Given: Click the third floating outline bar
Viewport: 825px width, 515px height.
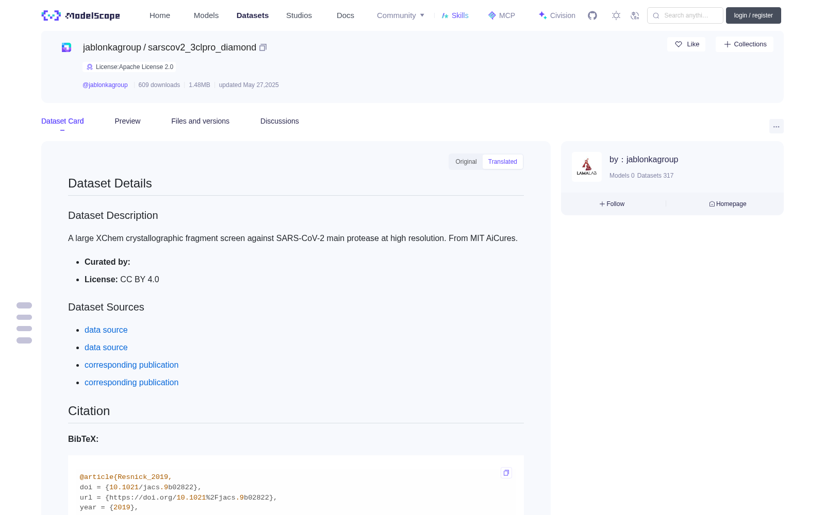Looking at the screenshot, I should point(24,329).
